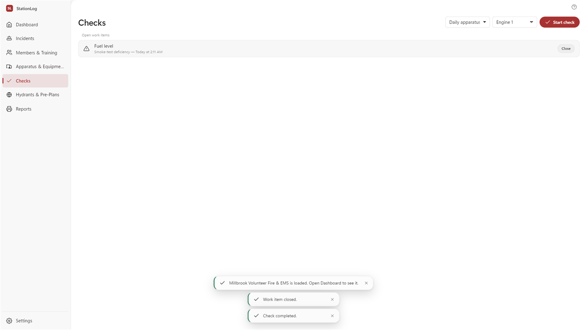Navigate to Members & Training

pyautogui.click(x=35, y=53)
